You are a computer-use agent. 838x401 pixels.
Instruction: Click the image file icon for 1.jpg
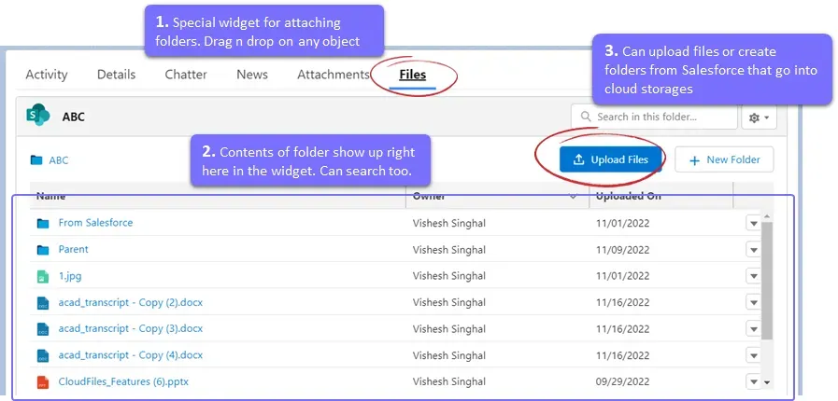(x=43, y=276)
